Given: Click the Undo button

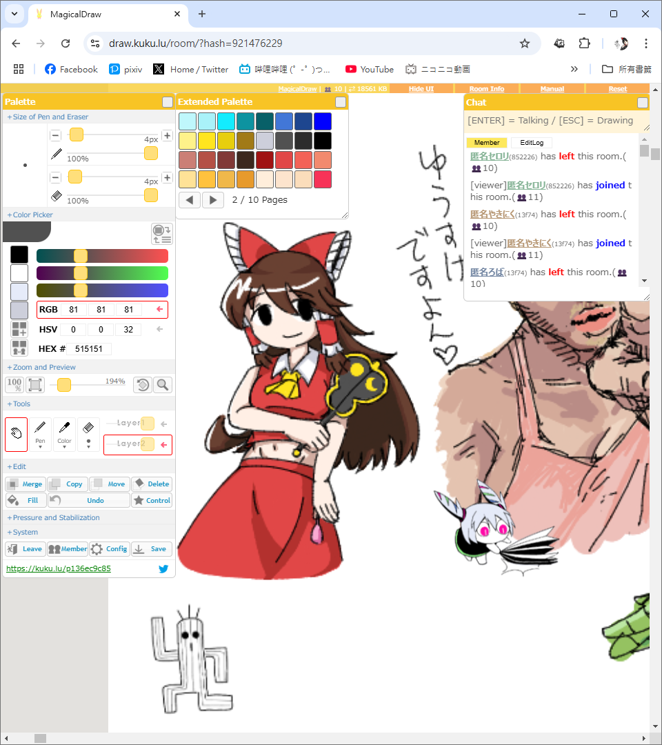Looking at the screenshot, I should point(89,500).
